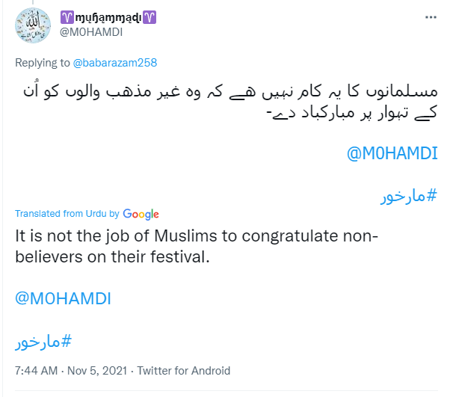Click the "Replying to" label
Viewport: 450px width, 397px height.
pos(42,64)
